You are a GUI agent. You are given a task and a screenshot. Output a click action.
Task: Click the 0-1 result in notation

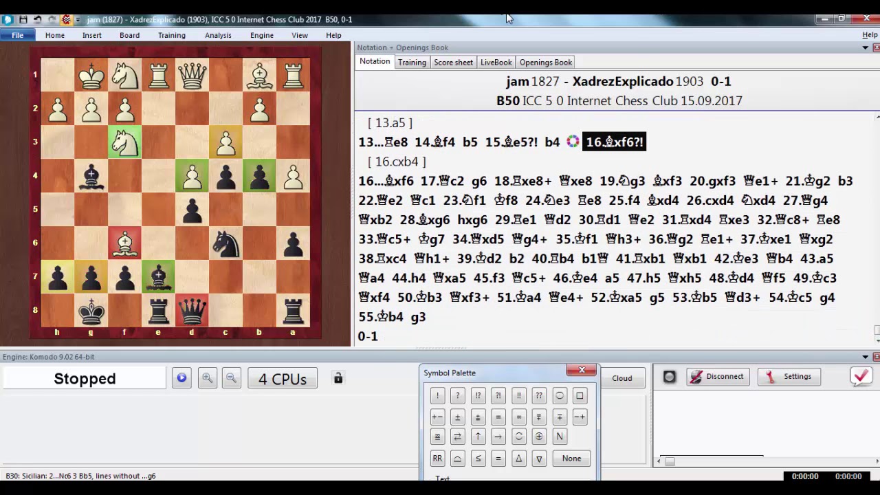coord(368,336)
